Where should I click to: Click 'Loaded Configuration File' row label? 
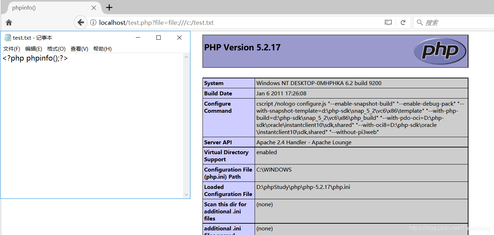[x=228, y=190]
